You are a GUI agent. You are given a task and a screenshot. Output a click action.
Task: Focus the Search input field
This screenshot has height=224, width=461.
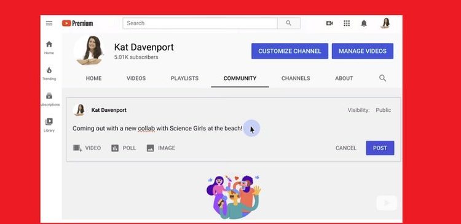[200, 23]
